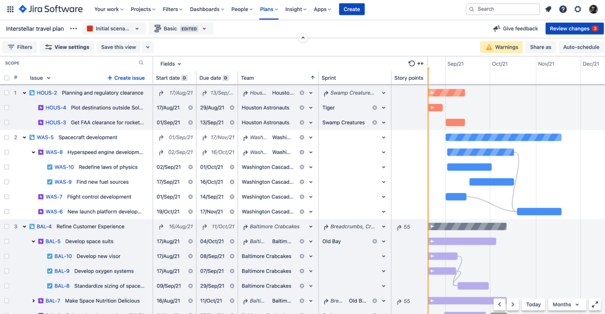
Task: Open the settings gear icon
Action: 578,9
